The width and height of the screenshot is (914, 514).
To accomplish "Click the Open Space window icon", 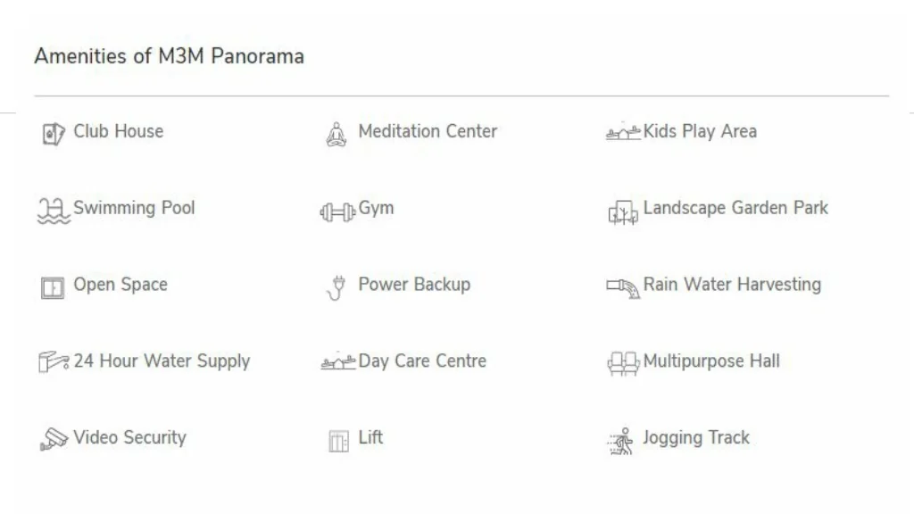I will coord(53,288).
